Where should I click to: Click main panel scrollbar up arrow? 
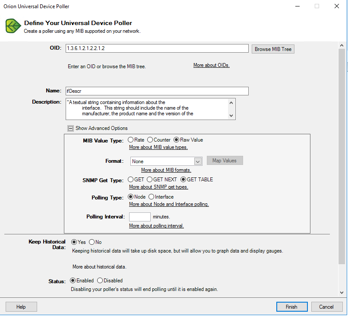[x=342, y=46]
